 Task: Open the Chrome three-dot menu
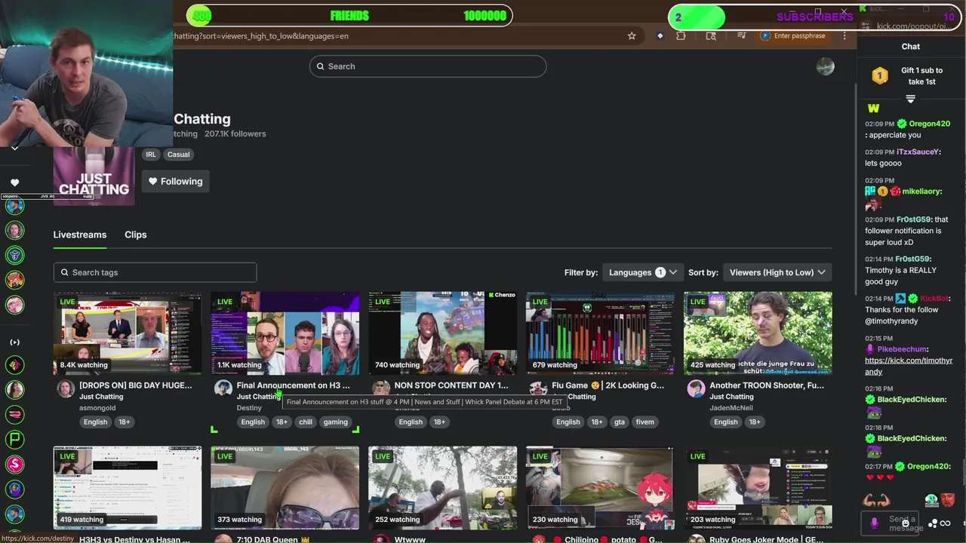point(844,35)
